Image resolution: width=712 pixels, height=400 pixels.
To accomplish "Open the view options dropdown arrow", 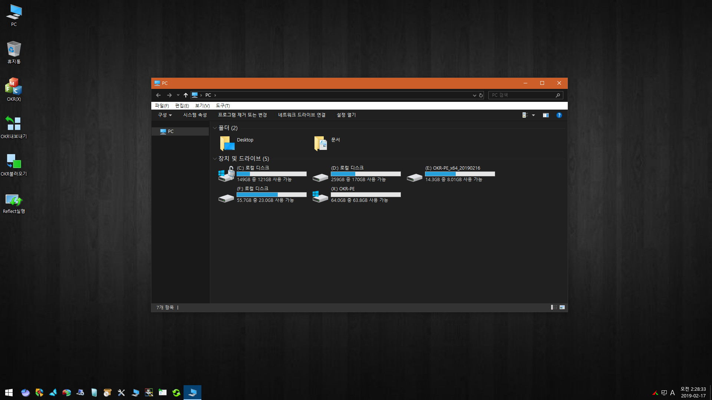I will [533, 115].
